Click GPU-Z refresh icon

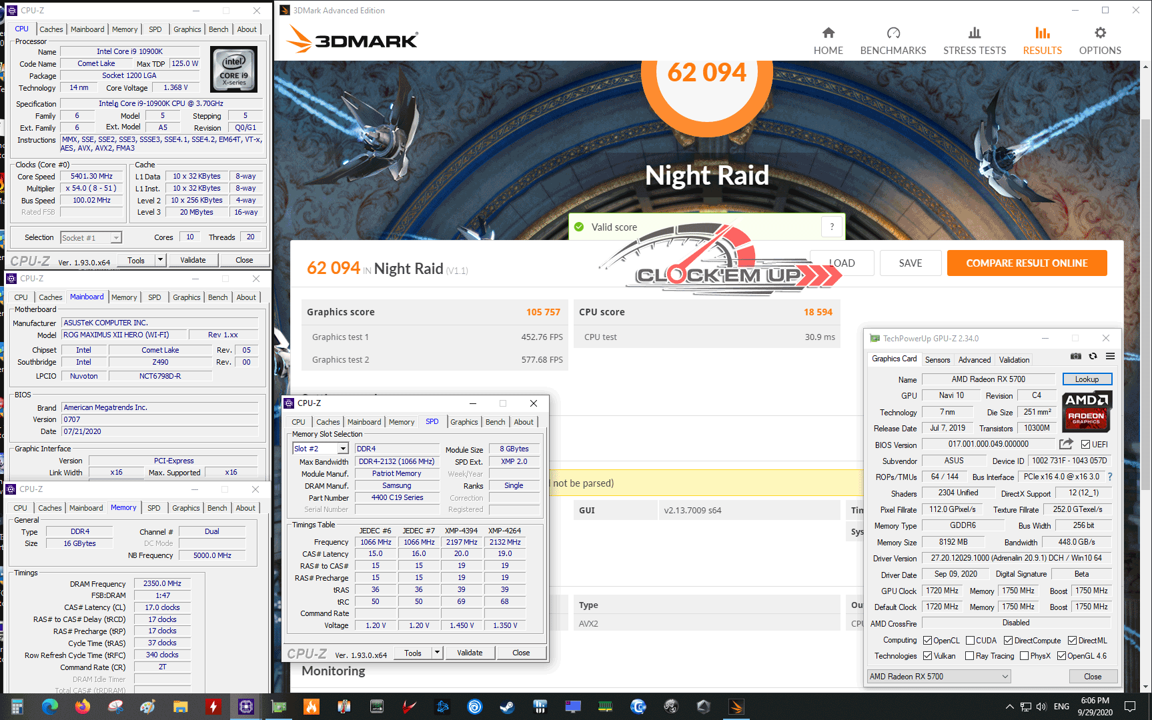pos(1093,356)
